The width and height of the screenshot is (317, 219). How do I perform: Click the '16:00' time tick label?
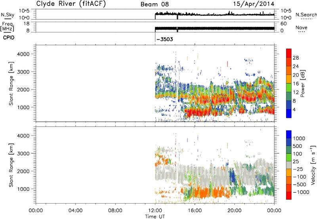tap(195, 211)
